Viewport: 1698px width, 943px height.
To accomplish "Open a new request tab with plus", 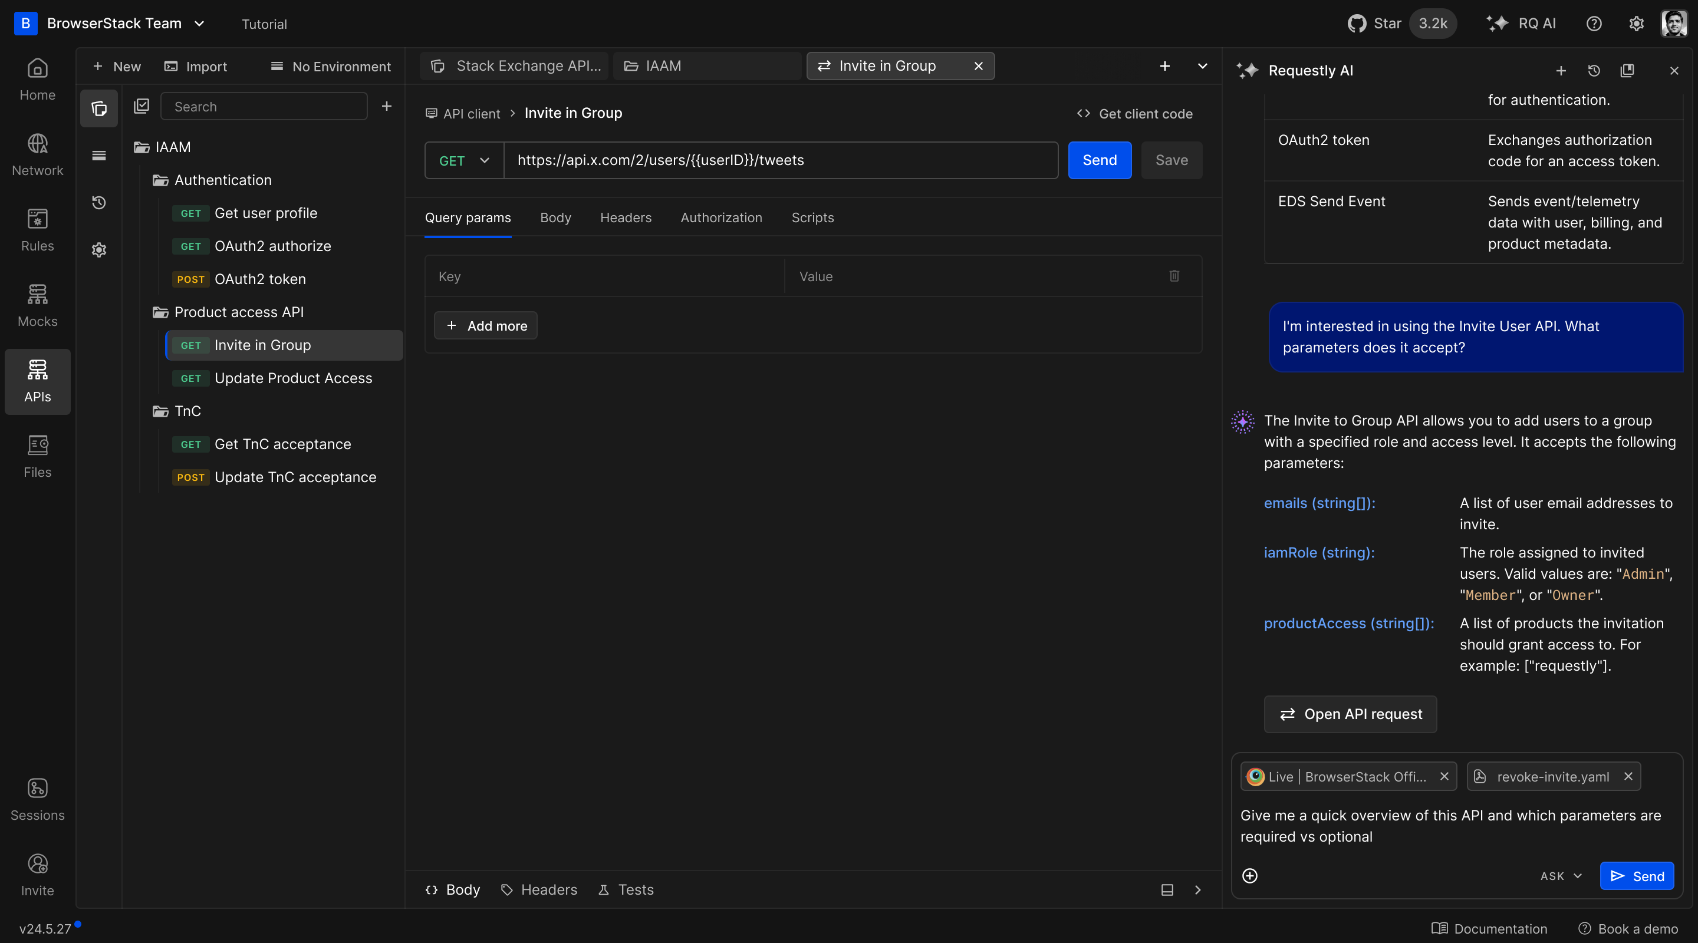I will coord(1165,66).
